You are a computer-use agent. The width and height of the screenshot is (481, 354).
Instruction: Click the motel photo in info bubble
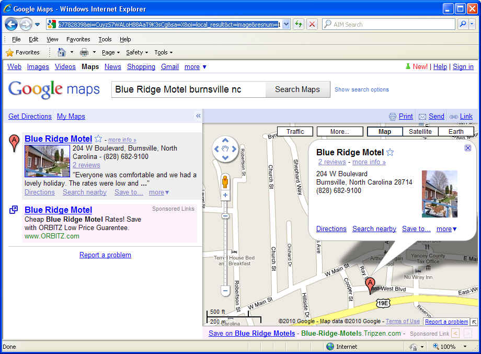pos(440,194)
